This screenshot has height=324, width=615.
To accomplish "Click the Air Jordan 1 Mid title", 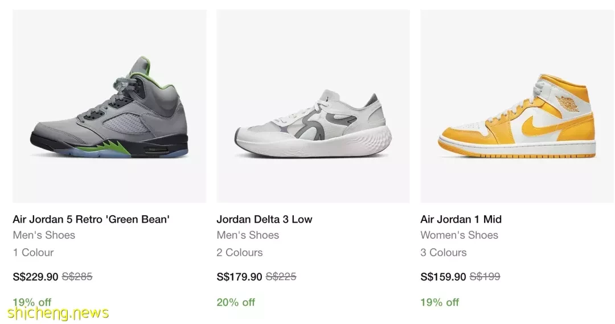I will click(x=461, y=219).
